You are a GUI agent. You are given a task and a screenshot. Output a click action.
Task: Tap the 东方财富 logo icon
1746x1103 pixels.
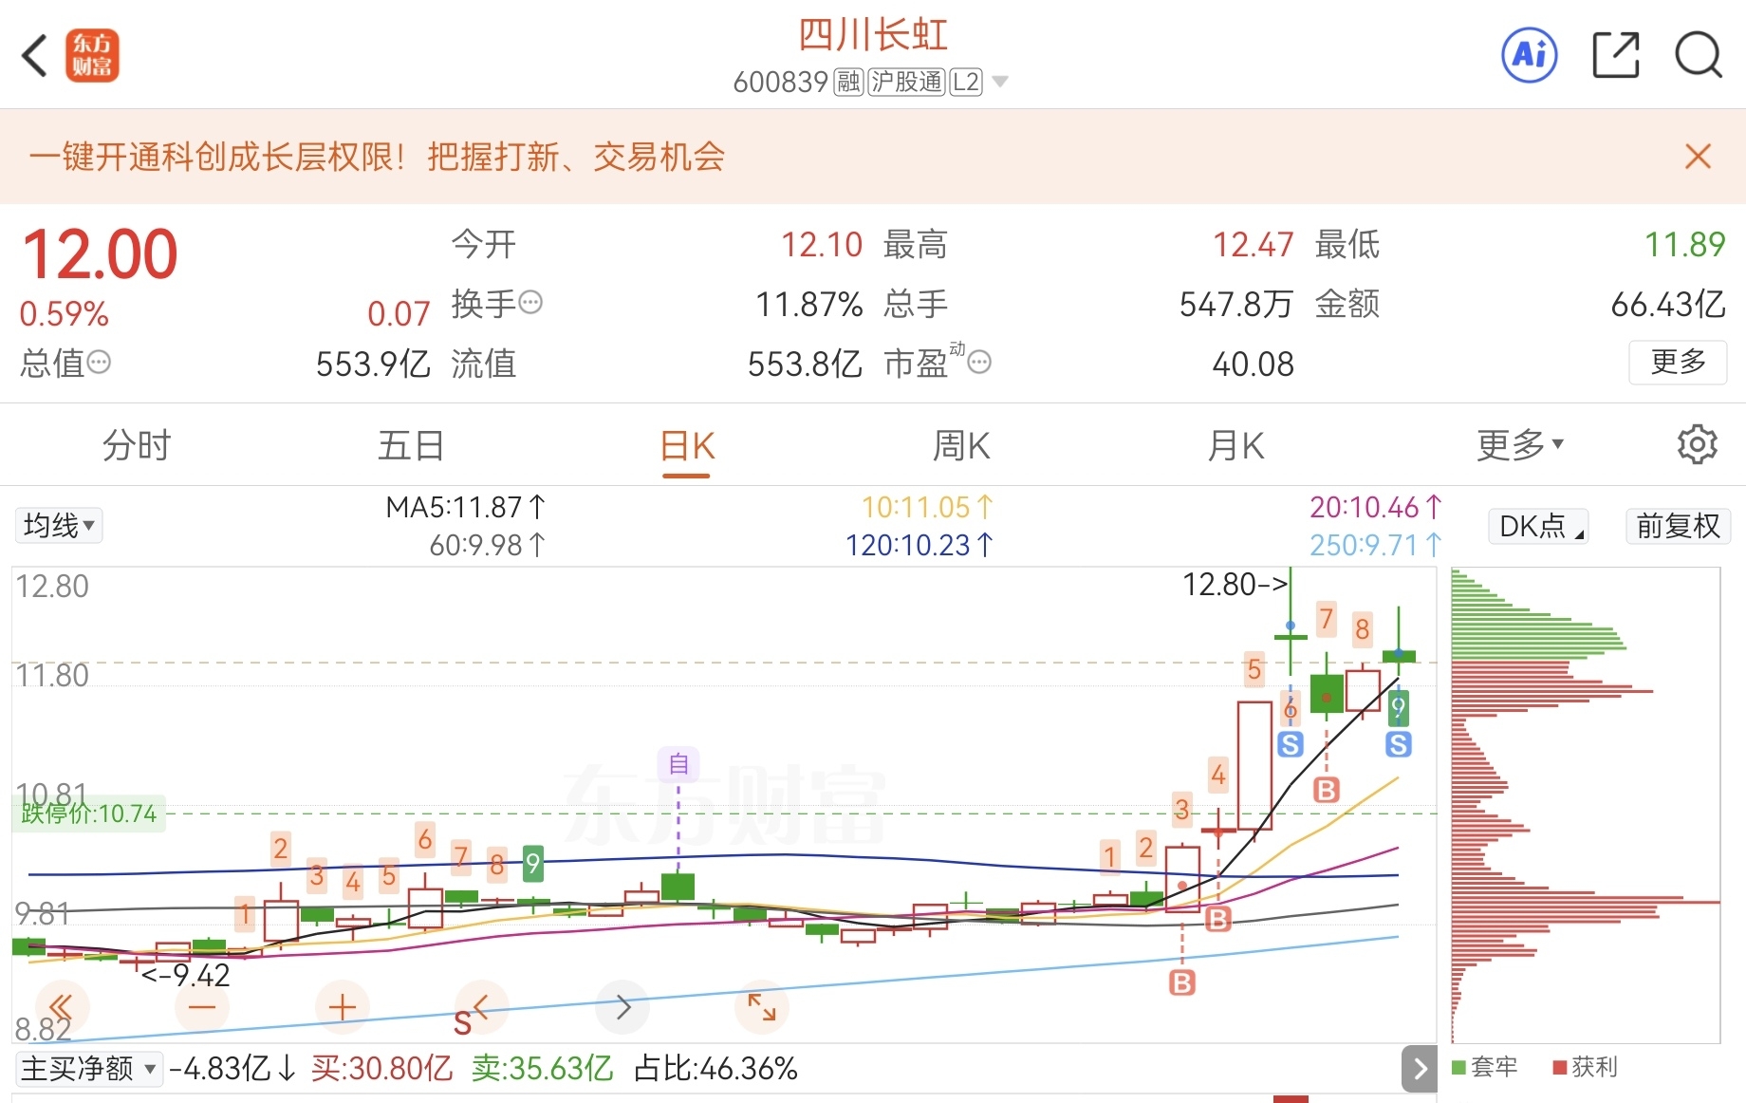tap(92, 55)
